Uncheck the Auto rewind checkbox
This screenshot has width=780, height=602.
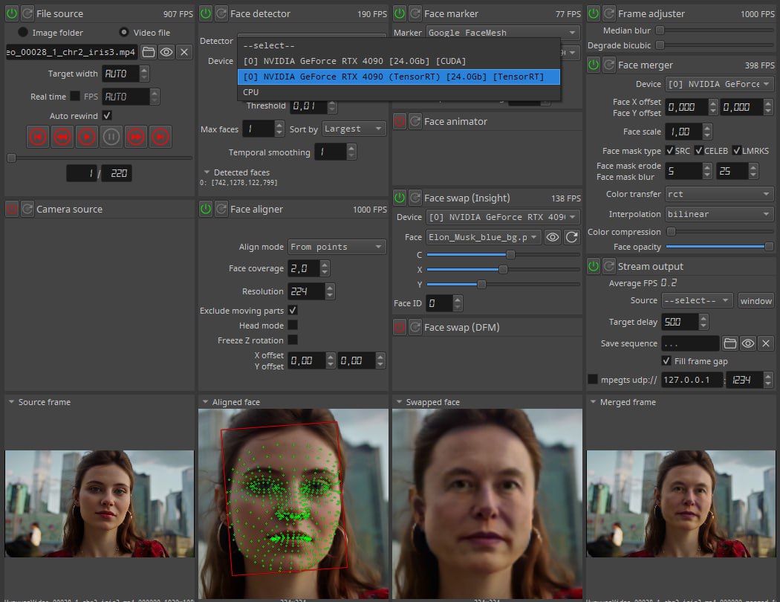[107, 116]
